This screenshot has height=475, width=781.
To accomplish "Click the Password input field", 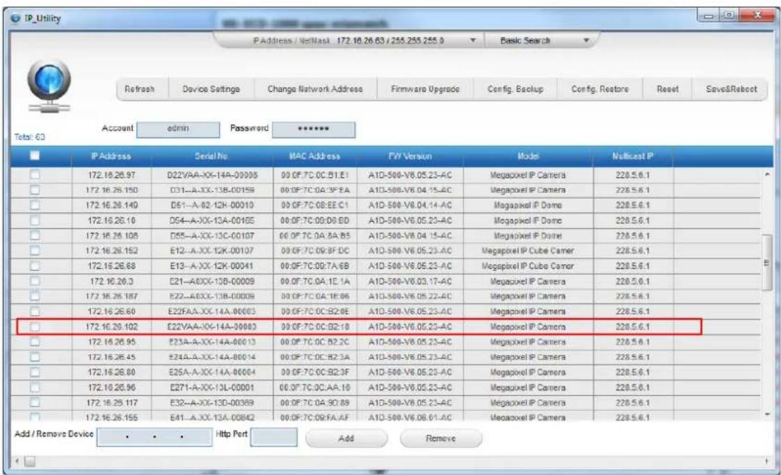I will tap(313, 129).
